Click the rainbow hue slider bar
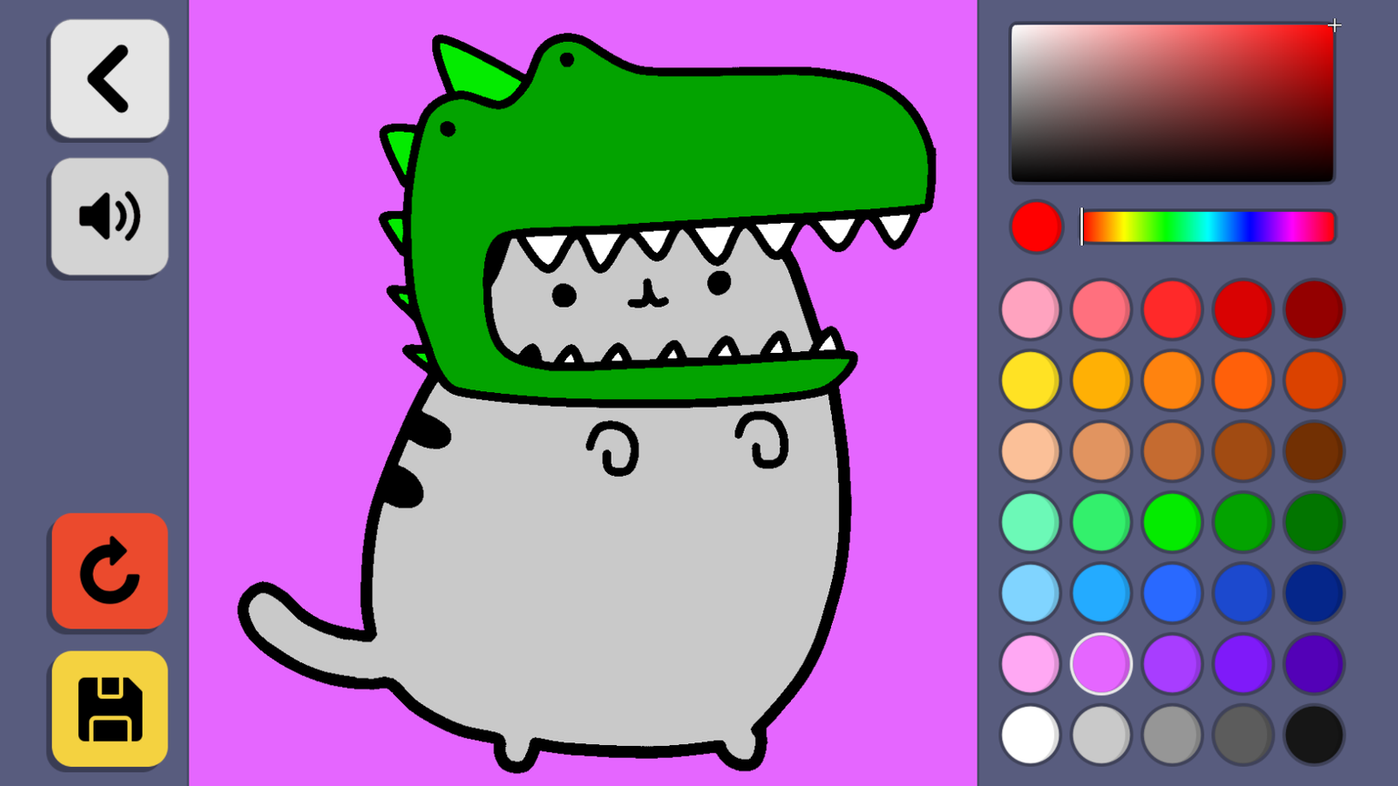This screenshot has width=1398, height=786. (1209, 227)
